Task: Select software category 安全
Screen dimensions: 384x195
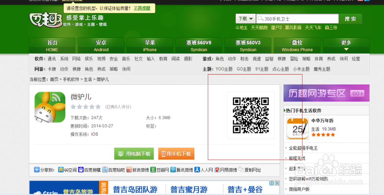Action: pos(114,59)
